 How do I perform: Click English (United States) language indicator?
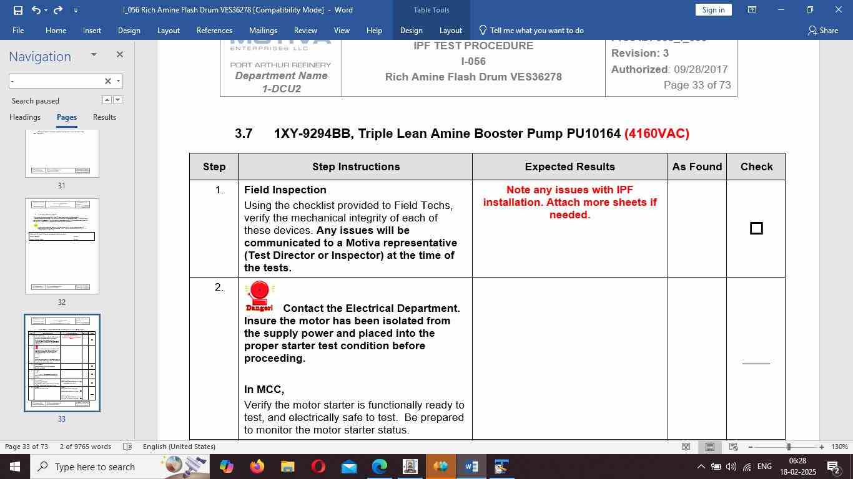tap(179, 447)
